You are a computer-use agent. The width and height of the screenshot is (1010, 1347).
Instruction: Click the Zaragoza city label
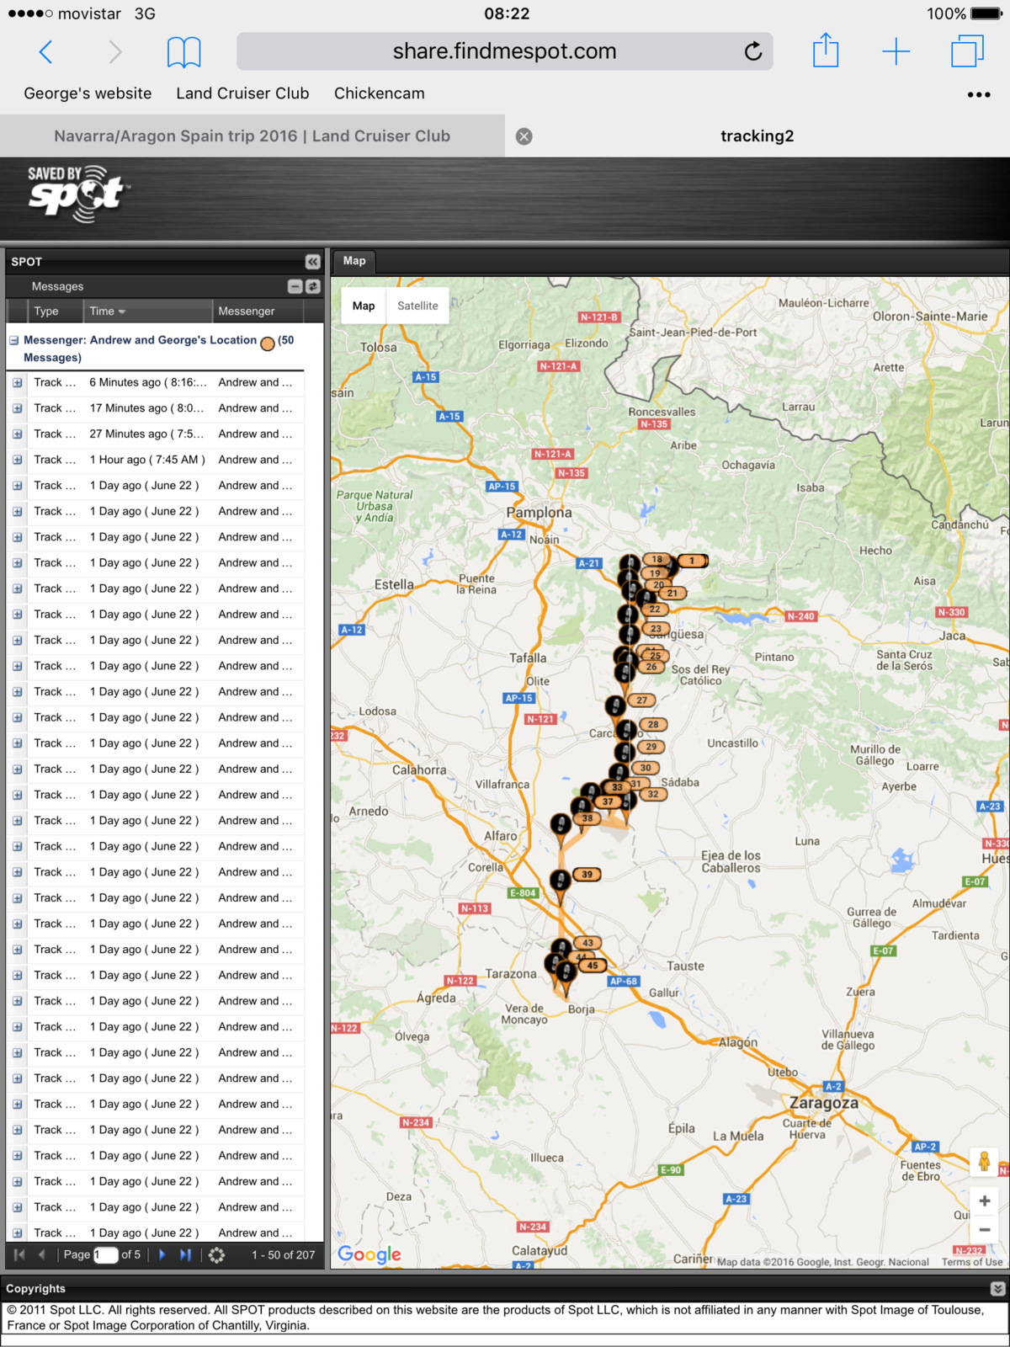click(x=824, y=1103)
